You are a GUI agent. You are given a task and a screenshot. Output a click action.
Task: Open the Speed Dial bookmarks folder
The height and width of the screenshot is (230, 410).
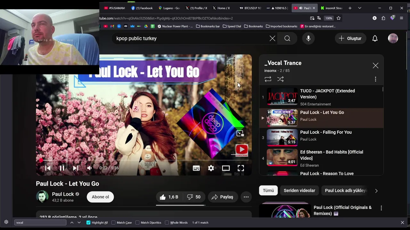(x=232, y=26)
